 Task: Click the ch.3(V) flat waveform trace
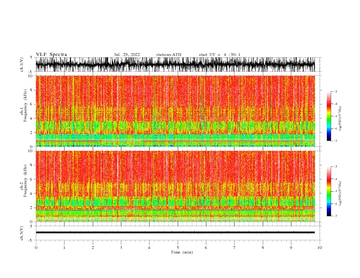175,233
